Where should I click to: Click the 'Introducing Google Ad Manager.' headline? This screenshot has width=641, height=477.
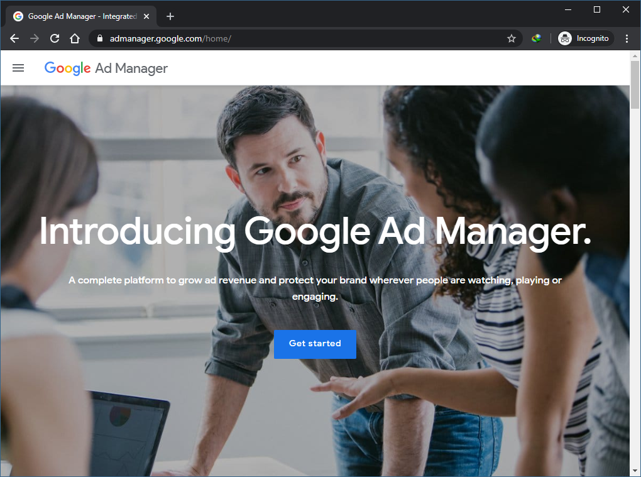(x=315, y=232)
